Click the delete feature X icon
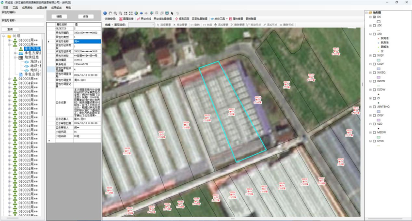This screenshot has height=221, width=412. point(232,25)
